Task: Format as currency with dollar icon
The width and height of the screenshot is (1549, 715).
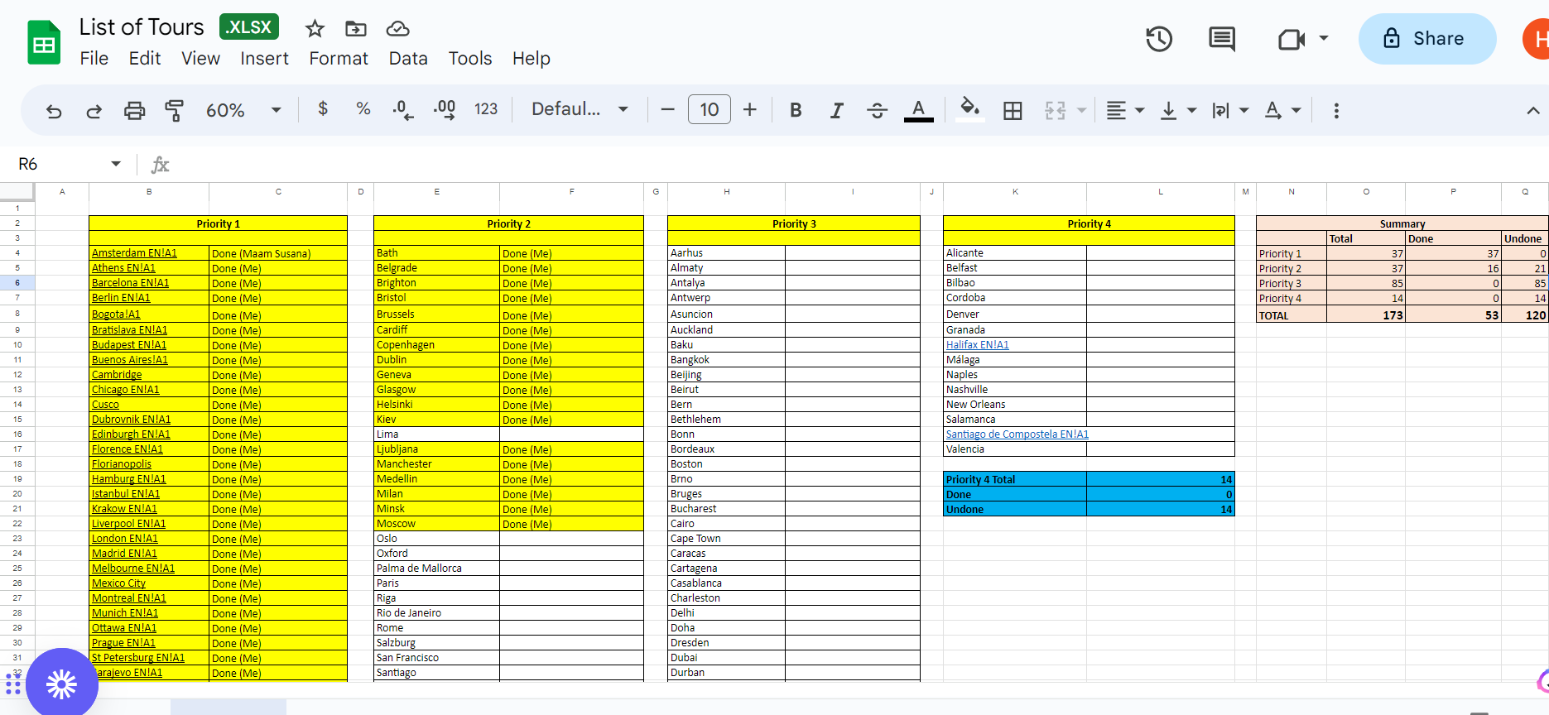Action: [323, 109]
